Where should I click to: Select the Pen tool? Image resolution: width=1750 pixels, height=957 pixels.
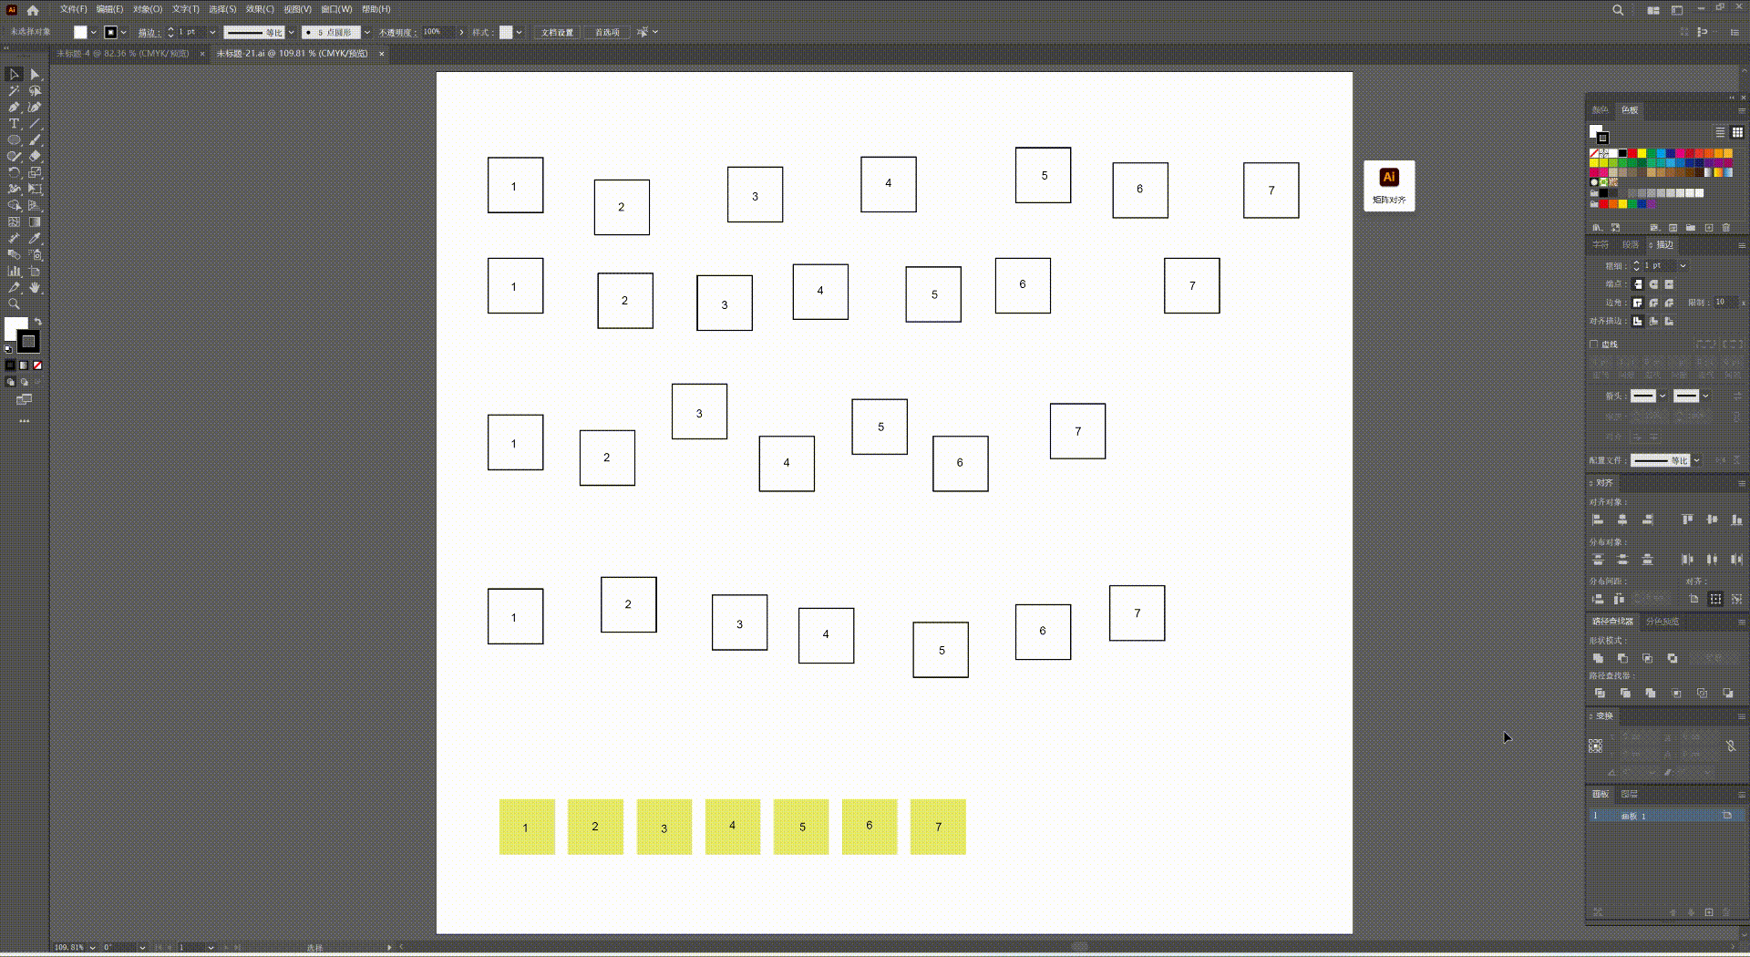14,108
